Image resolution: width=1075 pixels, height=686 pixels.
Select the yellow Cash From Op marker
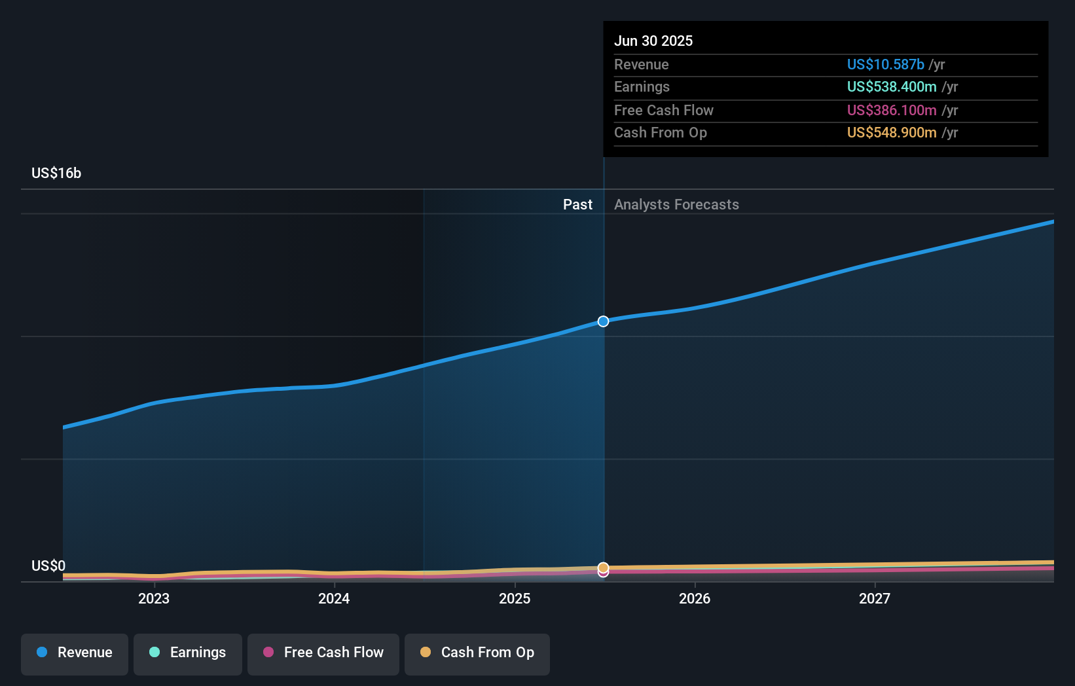(x=602, y=567)
